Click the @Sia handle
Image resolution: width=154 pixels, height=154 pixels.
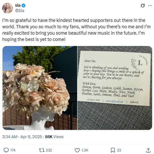point(19,10)
